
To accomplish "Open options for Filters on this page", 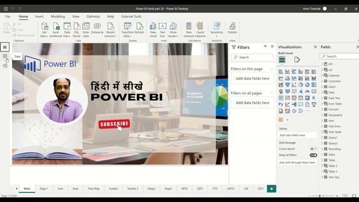I will [271, 68].
